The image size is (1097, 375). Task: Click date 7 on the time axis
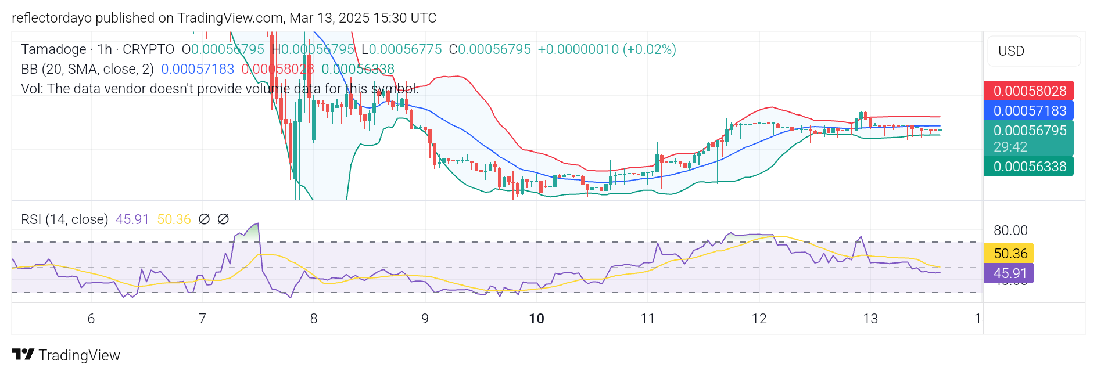[202, 319]
